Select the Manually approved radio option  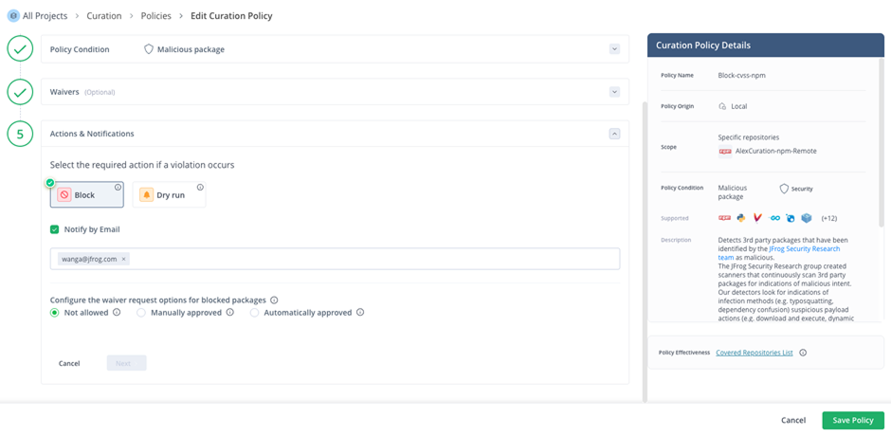141,313
